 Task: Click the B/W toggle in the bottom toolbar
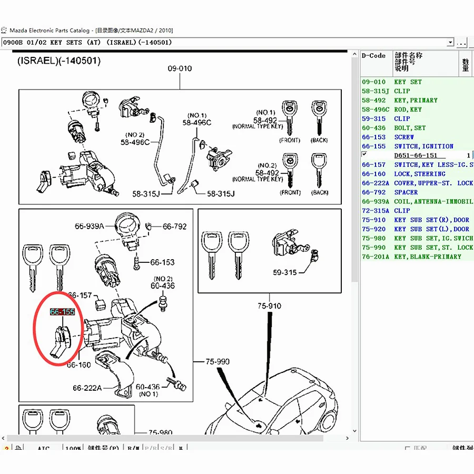coord(133,447)
